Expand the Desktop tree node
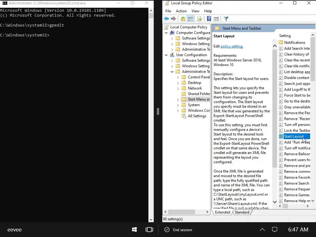This screenshot has height=237, width=316. tap(178, 83)
